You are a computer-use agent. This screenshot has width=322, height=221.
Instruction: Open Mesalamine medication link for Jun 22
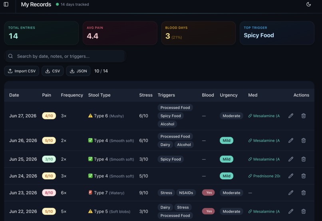pyautogui.click(x=264, y=211)
